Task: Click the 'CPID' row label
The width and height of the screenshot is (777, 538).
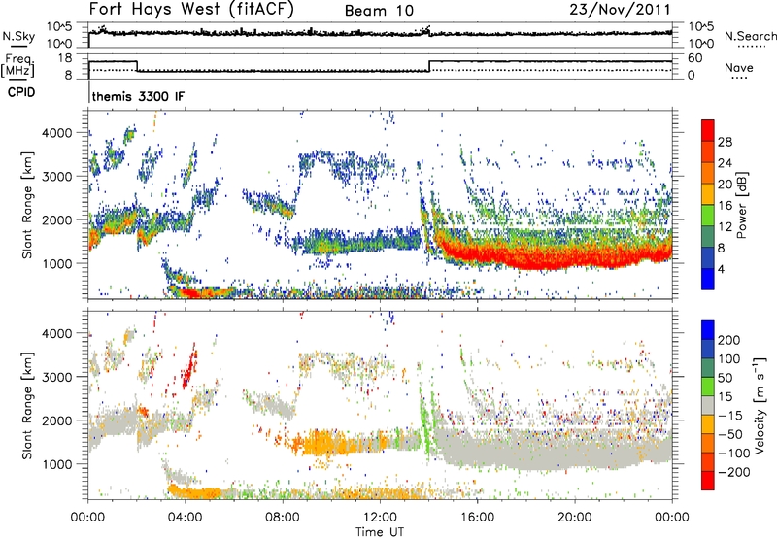Action: [x=21, y=92]
